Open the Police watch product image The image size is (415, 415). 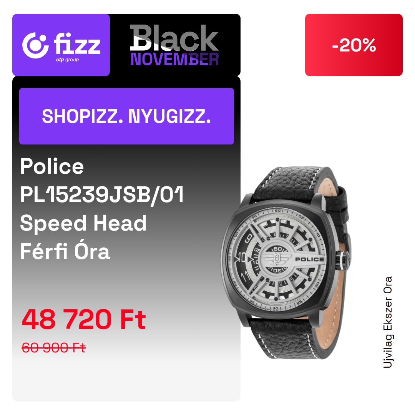point(286,262)
